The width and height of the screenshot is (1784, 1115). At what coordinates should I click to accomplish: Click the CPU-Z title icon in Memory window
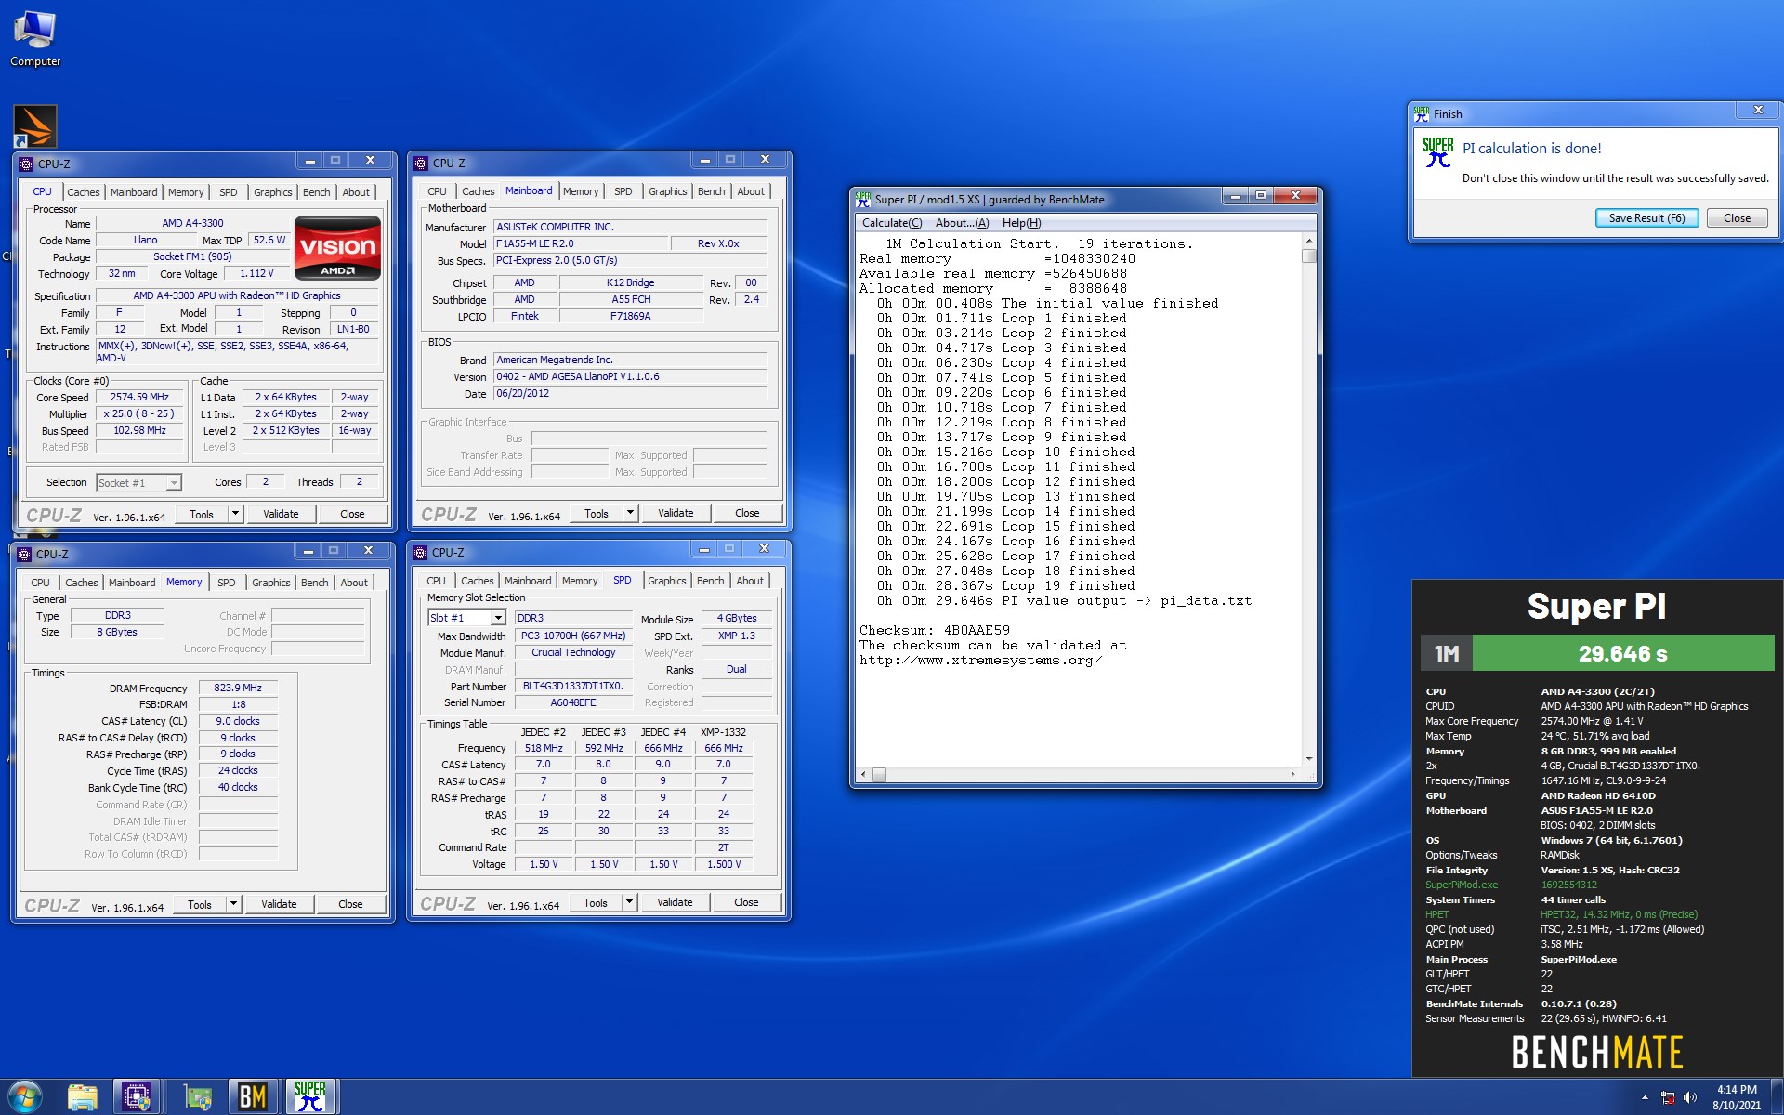(25, 554)
